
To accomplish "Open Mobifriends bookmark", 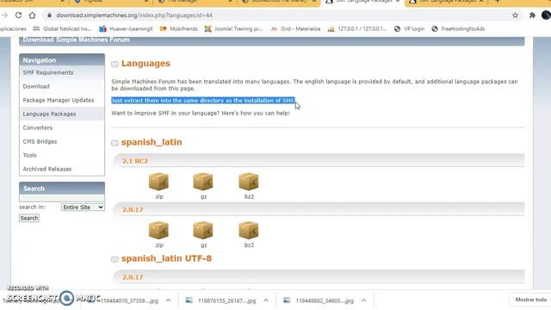I will tap(178, 28).
